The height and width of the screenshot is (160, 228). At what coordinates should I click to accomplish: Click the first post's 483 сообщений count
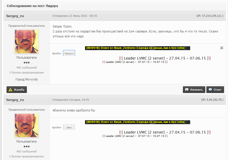(x=26, y=68)
